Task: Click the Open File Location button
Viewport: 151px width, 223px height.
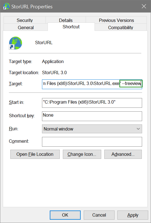Action: (x=35, y=154)
